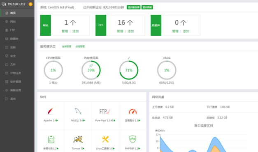The width and height of the screenshot is (258, 152).
Task: Click the rocket icon in memory gauge
Action: 91,66
